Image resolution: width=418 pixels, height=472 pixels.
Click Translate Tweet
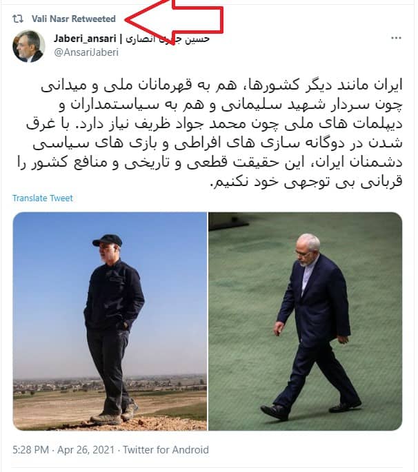43,198
